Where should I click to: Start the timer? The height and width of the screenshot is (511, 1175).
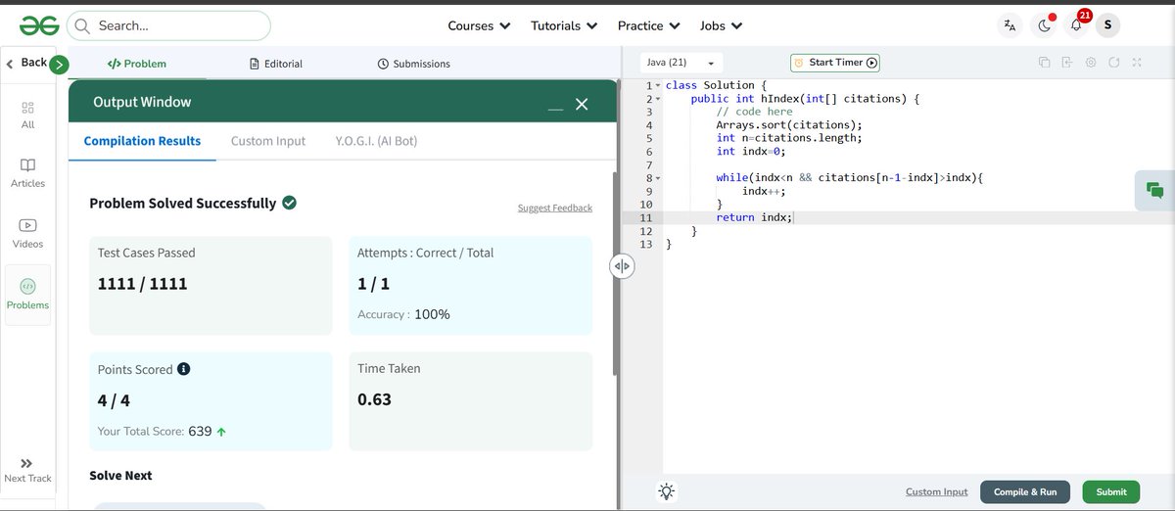[x=835, y=63]
